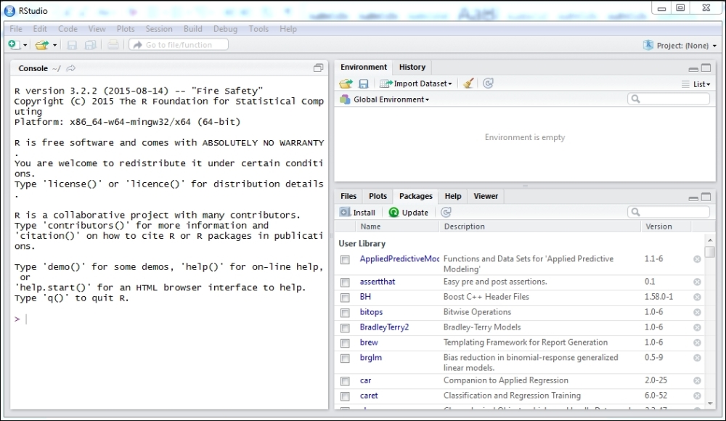Click the Environment search field
The height and width of the screenshot is (421, 726).
pos(668,99)
